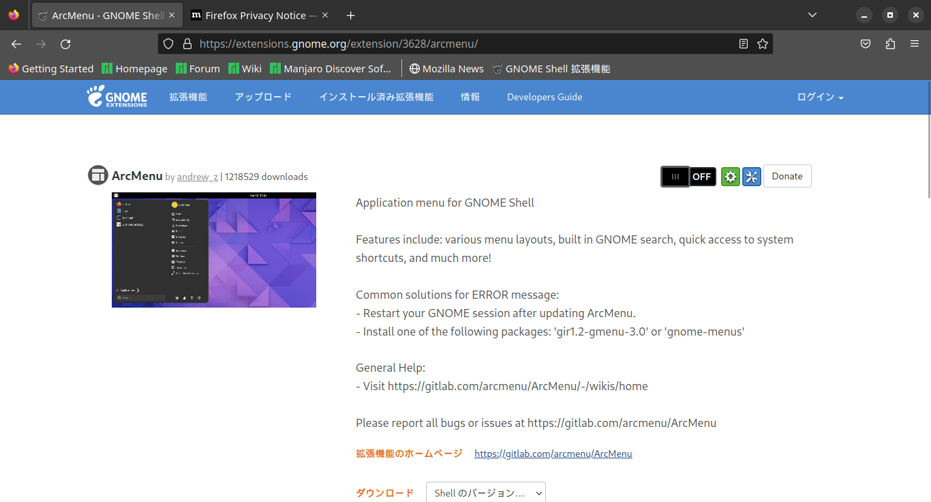Click the blue wrench-and-screwdriver tools icon

pos(752,177)
